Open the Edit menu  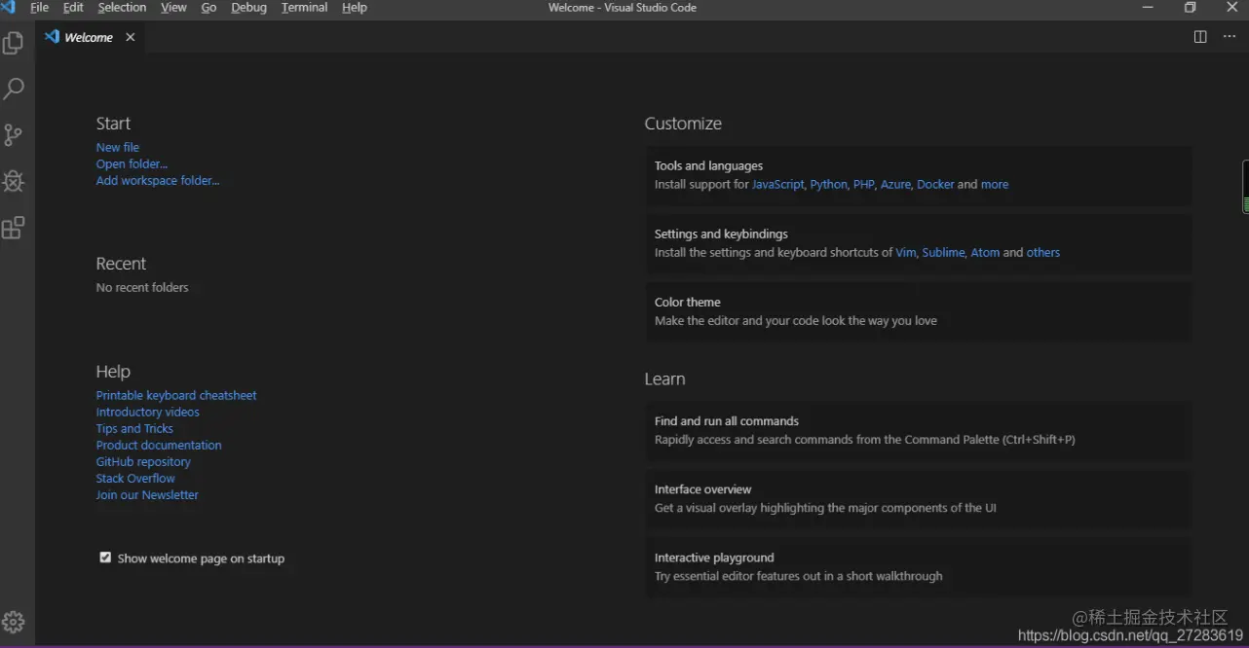(x=73, y=8)
